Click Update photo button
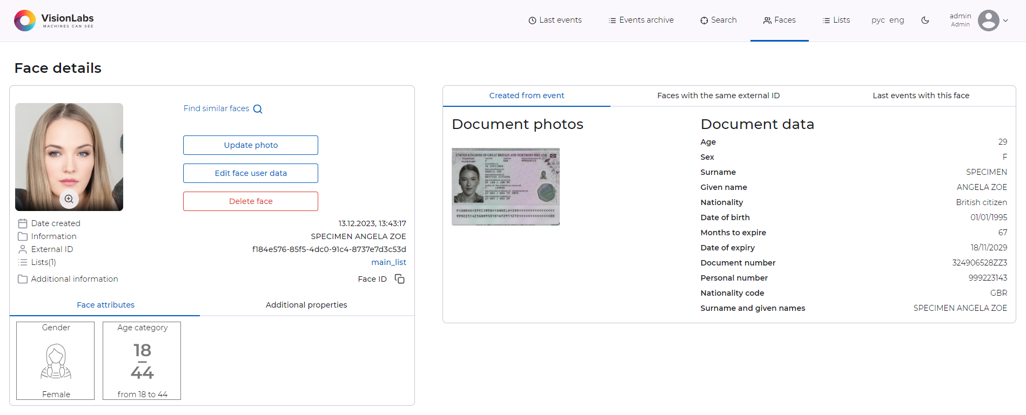The height and width of the screenshot is (415, 1026). point(251,145)
